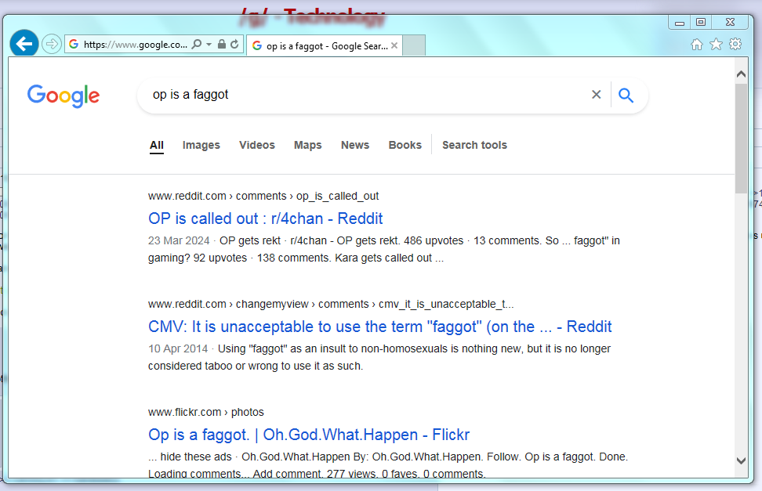This screenshot has height=491, width=762.
Task: Click the '23 Mar 2024' snippet date
Action: tap(179, 241)
